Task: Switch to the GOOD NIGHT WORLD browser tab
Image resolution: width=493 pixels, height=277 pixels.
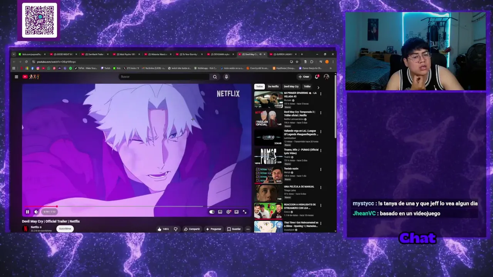Action: 63,54
